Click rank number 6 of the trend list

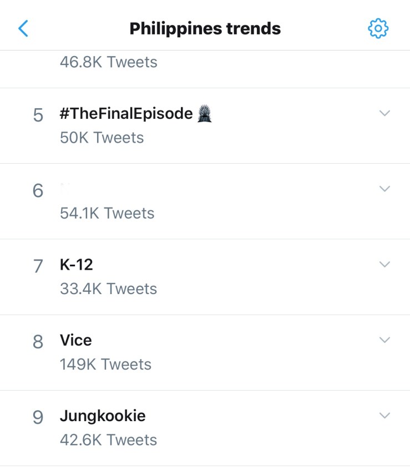(x=38, y=191)
